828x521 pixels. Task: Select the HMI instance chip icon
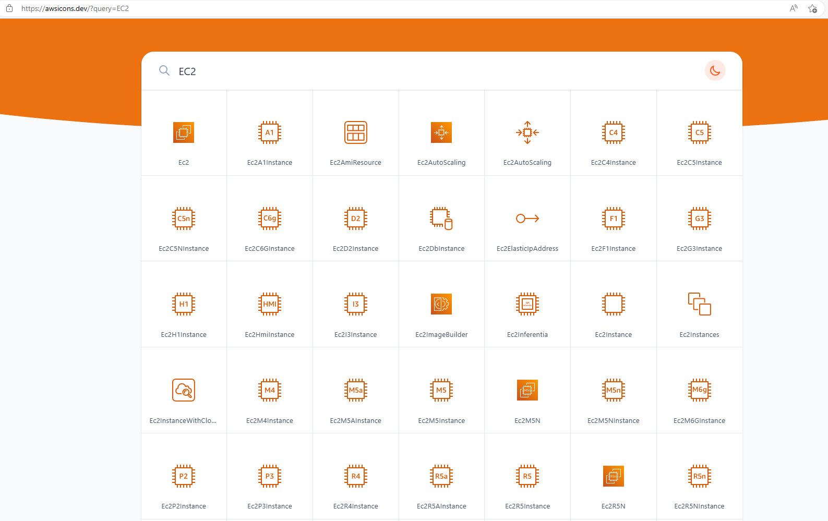tap(270, 304)
